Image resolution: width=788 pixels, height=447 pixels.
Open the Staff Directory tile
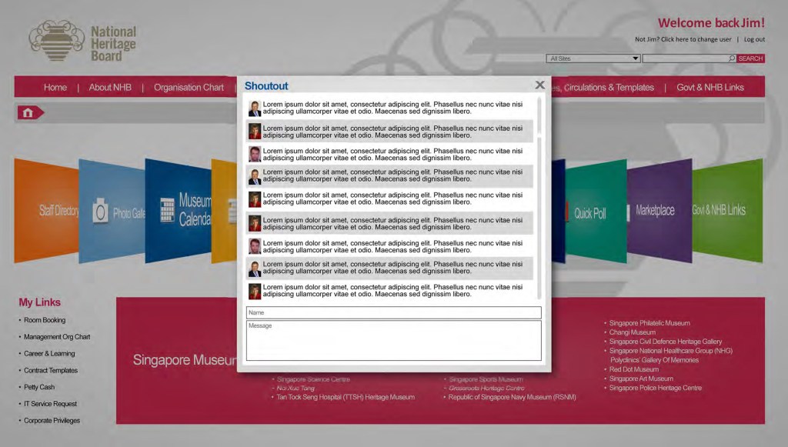48,209
